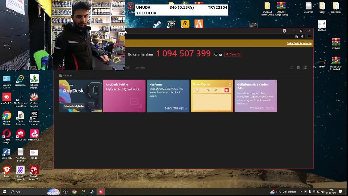Launch Chained Together from desktop
Screen dimensions: 348x196
pyautogui.click(x=34, y=100)
